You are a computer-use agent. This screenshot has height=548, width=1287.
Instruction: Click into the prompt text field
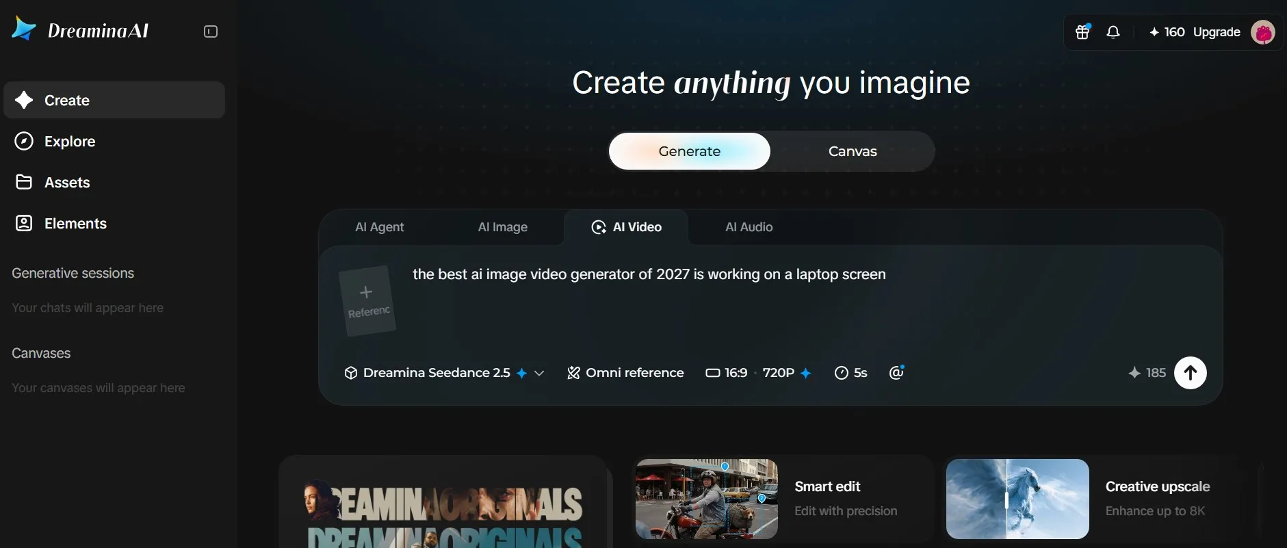[807, 301]
